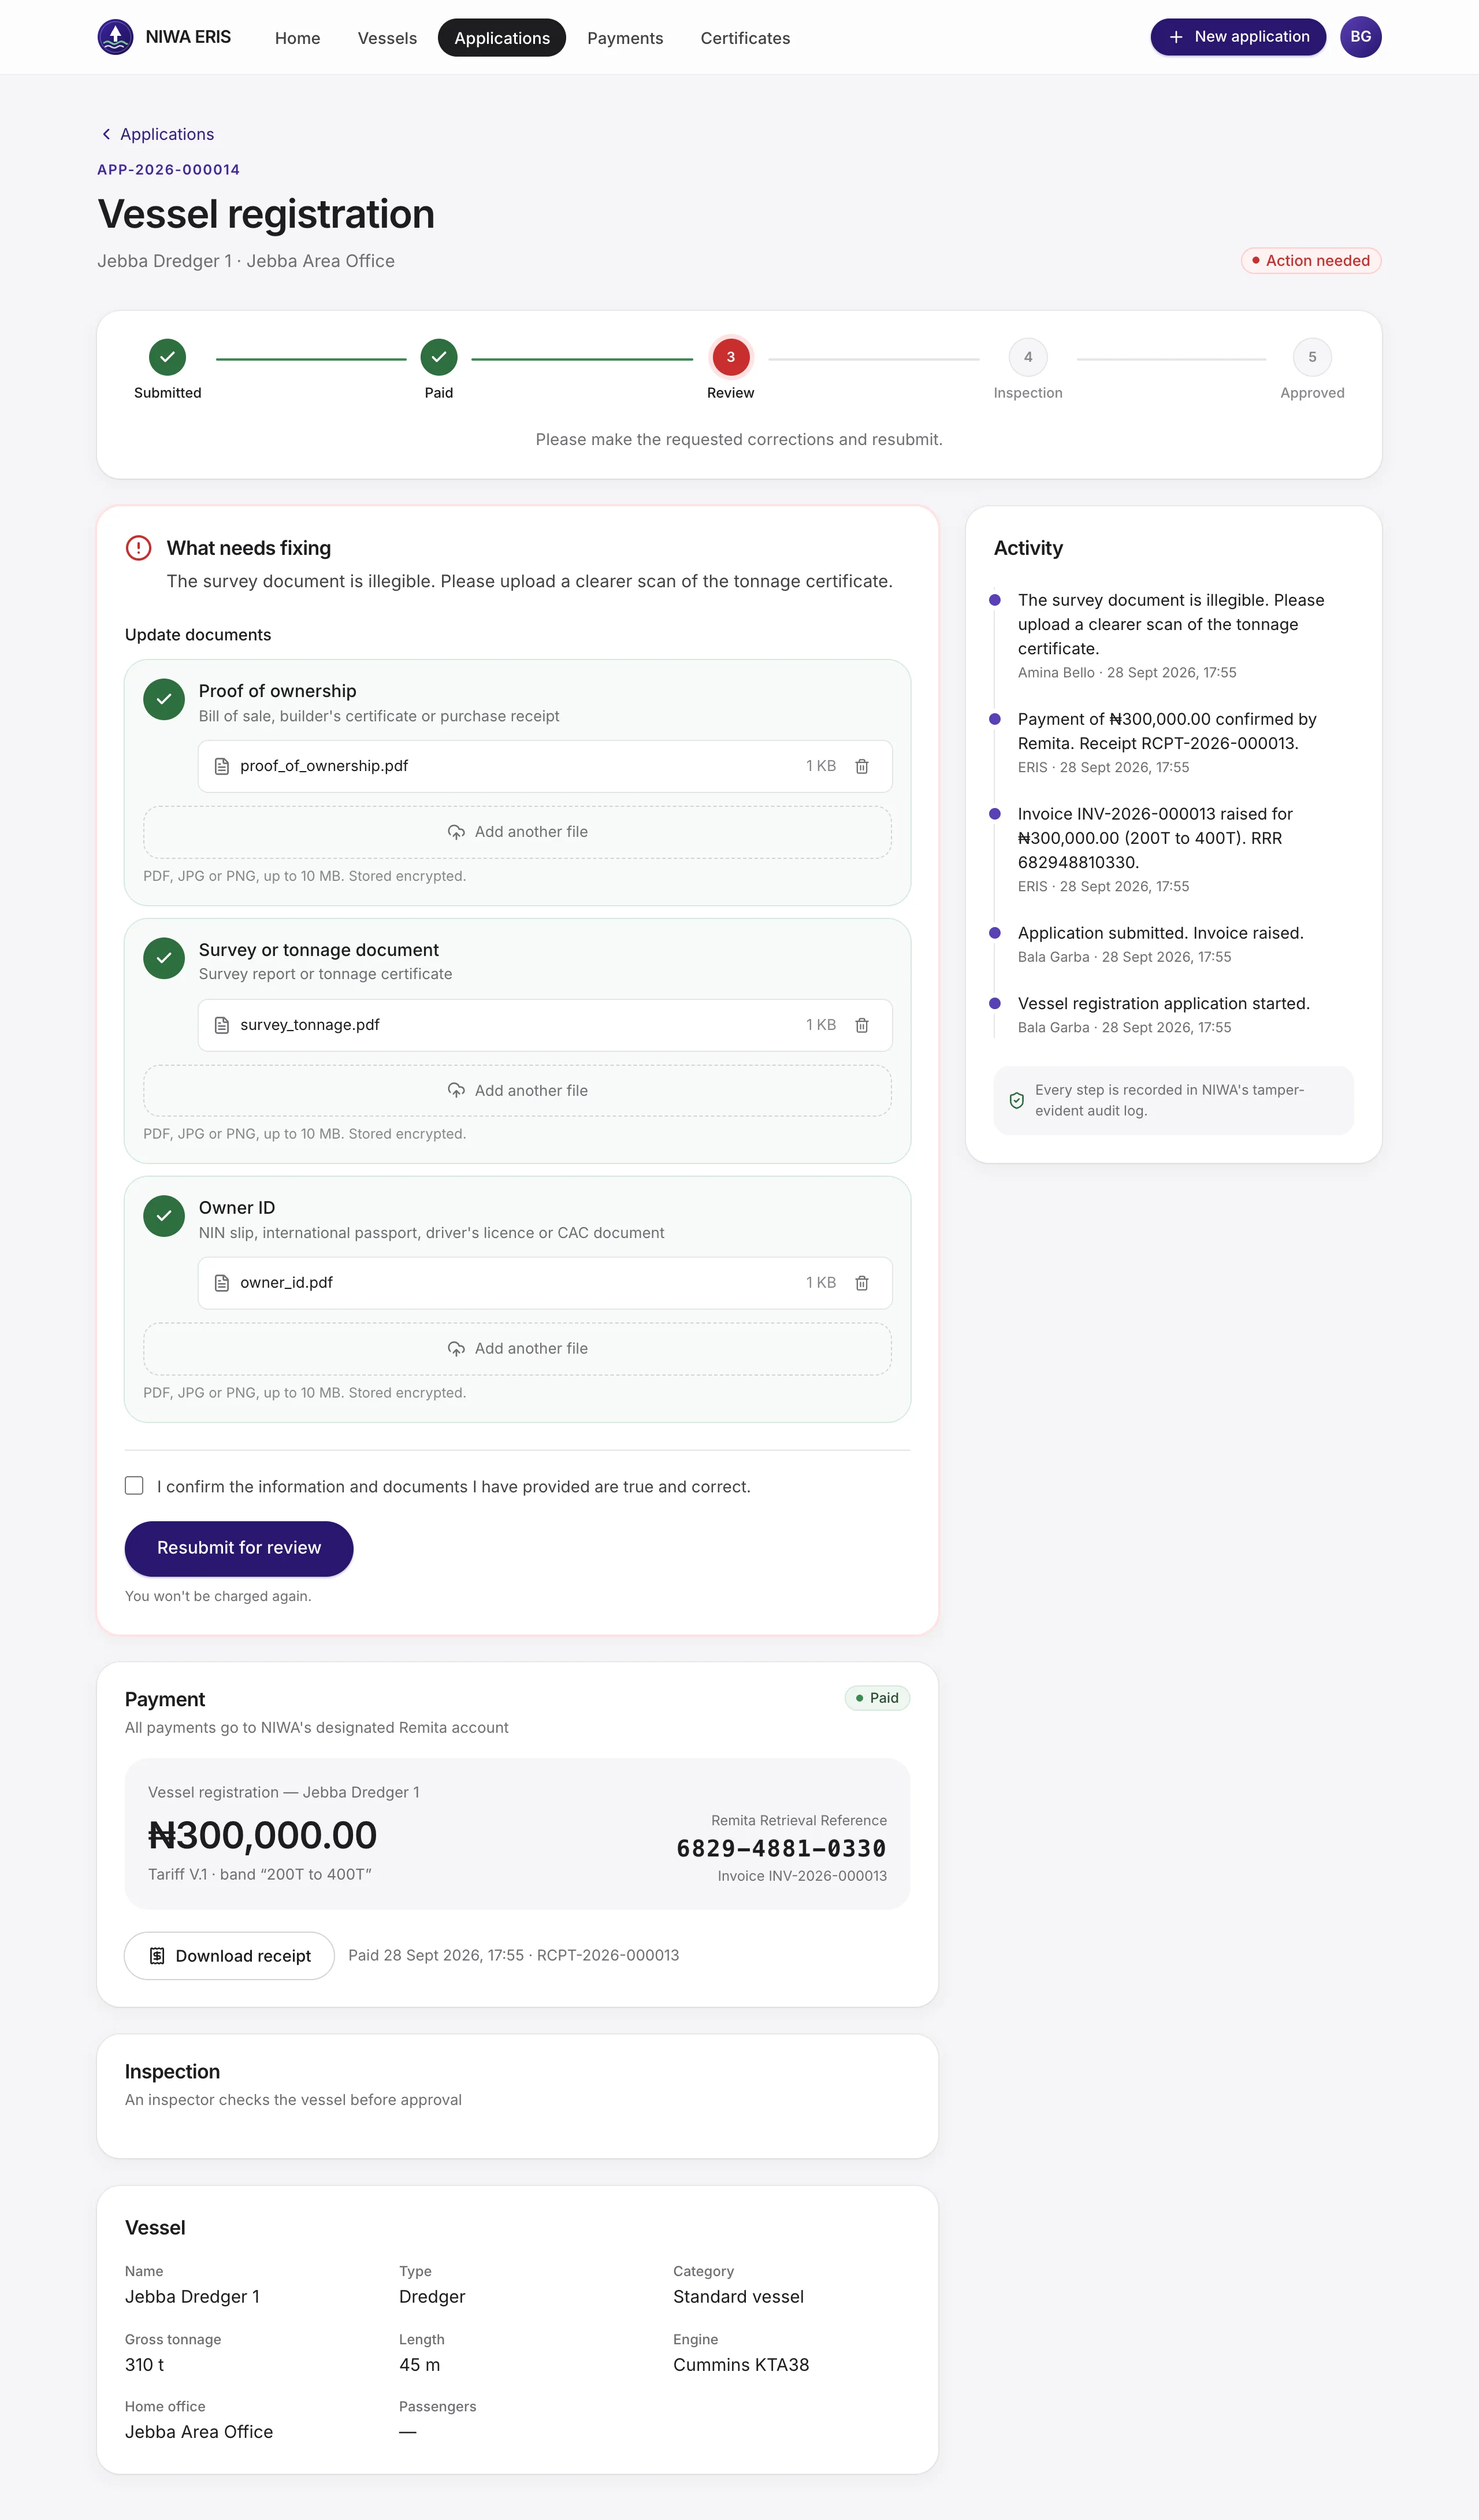Remove owner_id.pdf using trash icon

(x=861, y=1283)
